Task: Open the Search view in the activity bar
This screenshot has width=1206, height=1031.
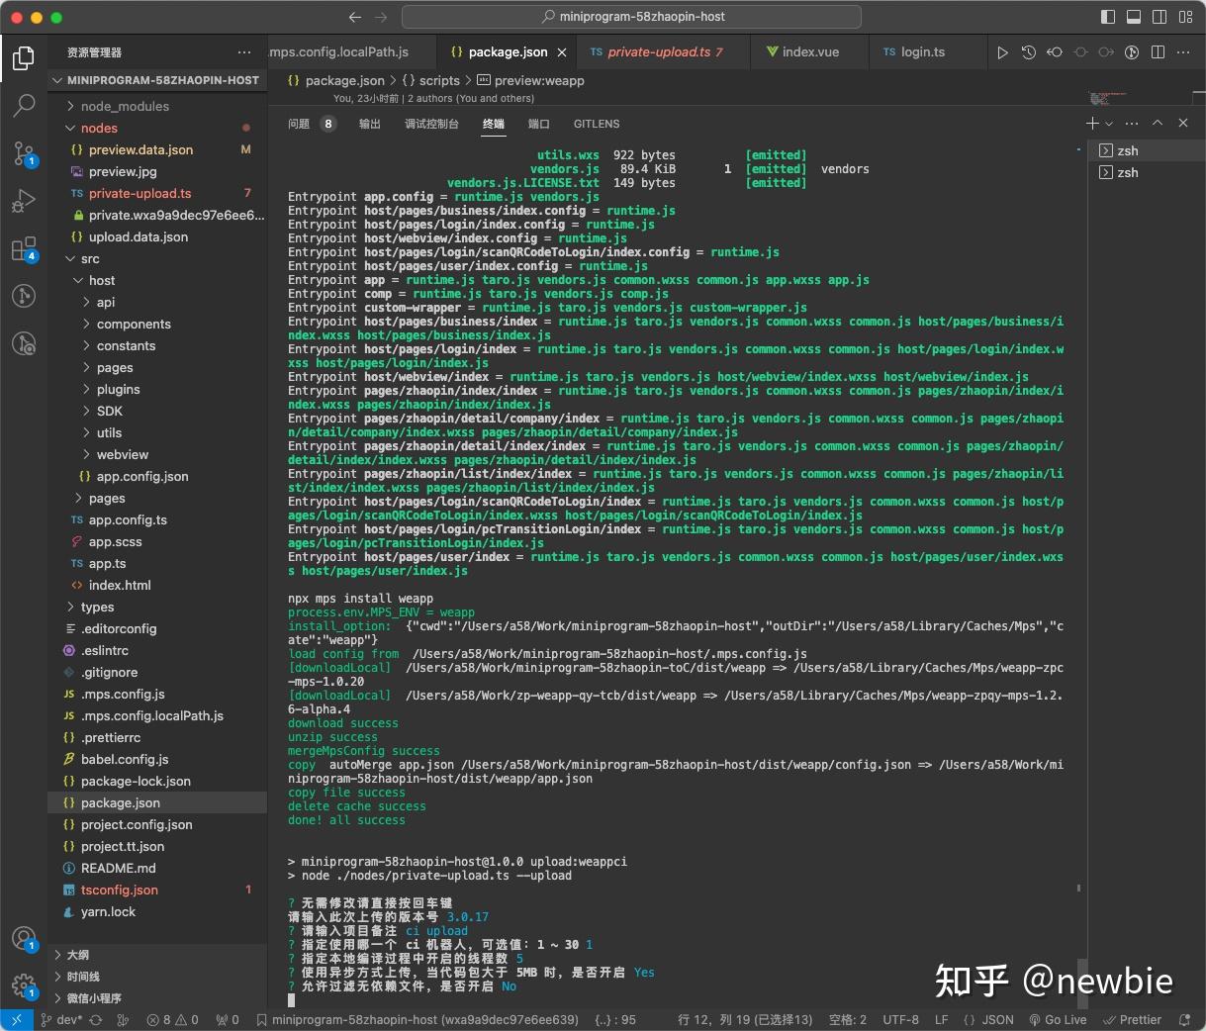Action: coord(23,106)
